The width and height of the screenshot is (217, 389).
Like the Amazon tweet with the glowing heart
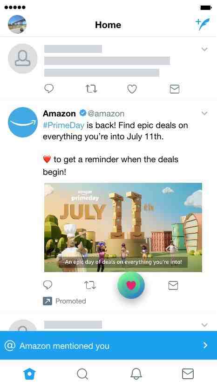coord(131,285)
